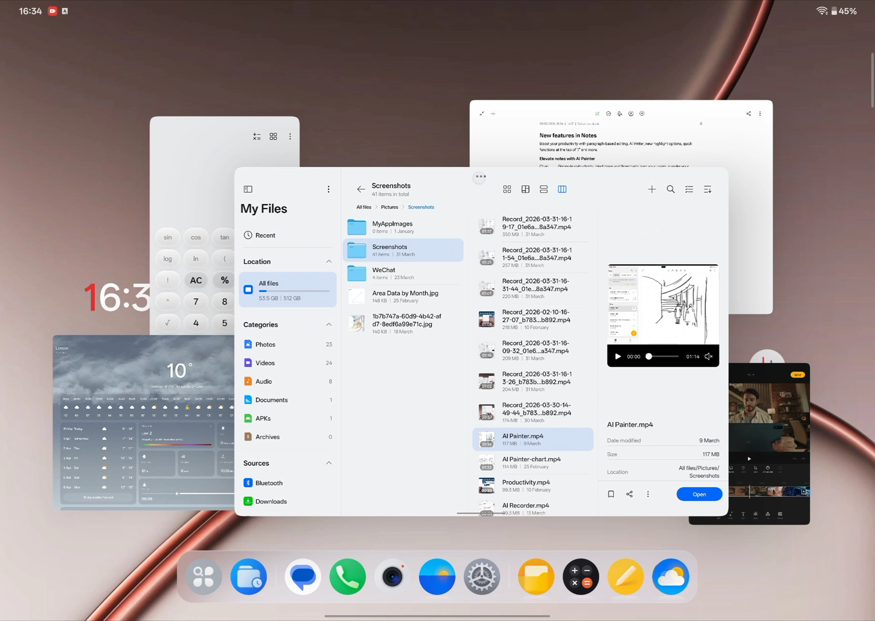Open Notes more options menu
This screenshot has height=621, width=875.
coord(760,114)
